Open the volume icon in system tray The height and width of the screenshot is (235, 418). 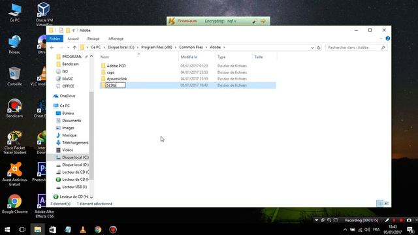pos(367,229)
